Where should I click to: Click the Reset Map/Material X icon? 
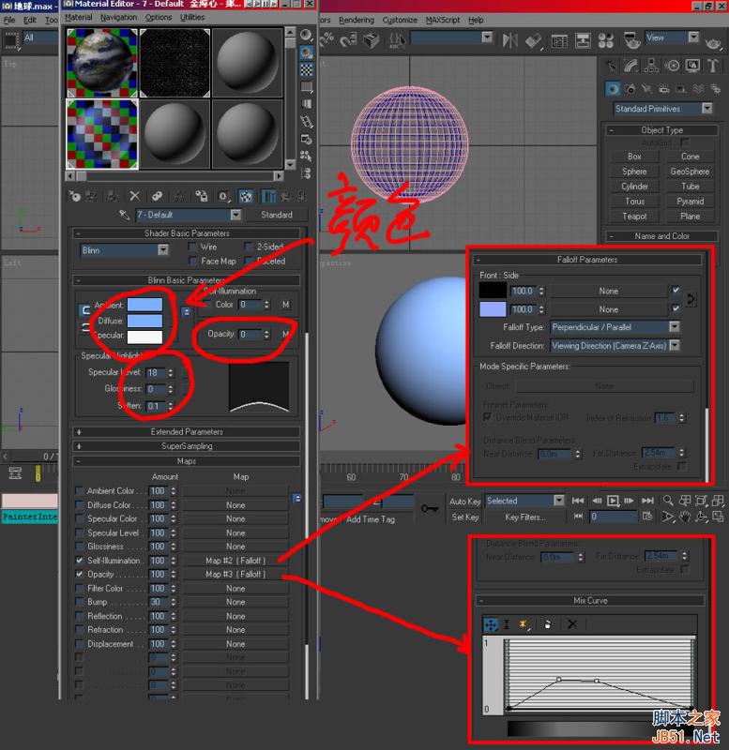(134, 196)
